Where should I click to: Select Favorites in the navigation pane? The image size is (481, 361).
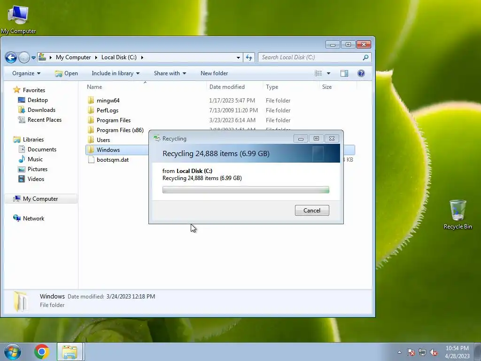click(29, 90)
